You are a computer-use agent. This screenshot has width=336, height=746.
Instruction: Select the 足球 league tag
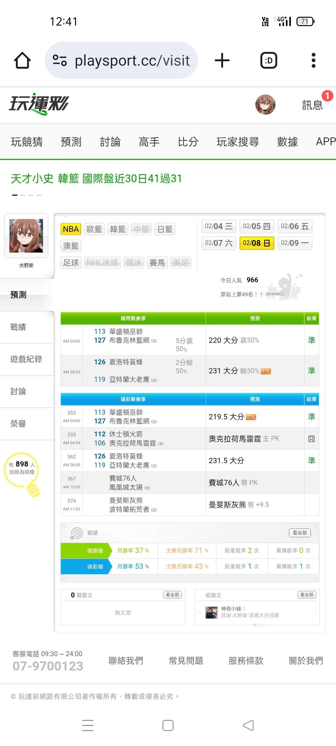(71, 263)
